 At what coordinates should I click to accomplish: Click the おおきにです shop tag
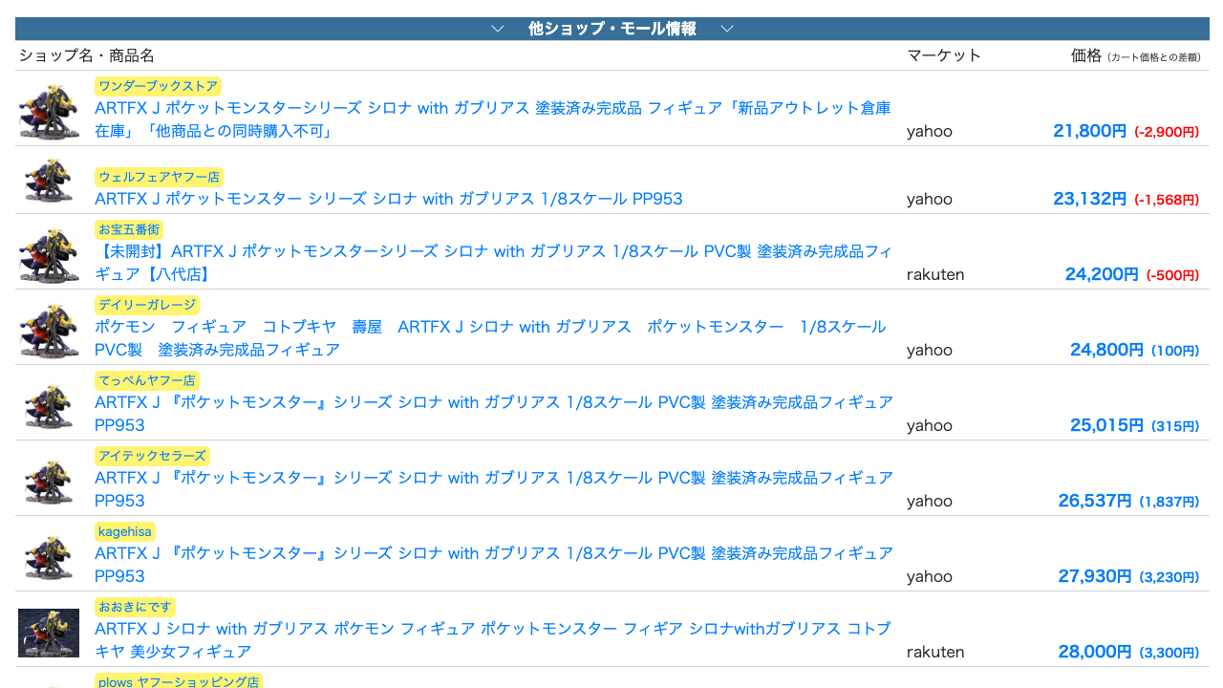135,607
